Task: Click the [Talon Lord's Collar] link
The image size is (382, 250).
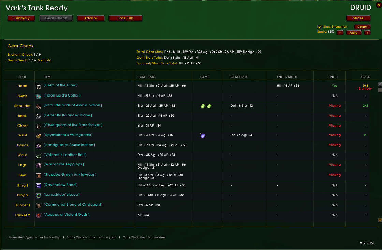Action: (62, 95)
